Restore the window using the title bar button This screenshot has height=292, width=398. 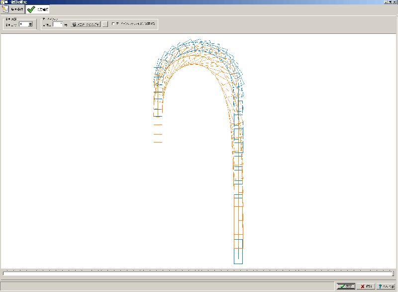[390, 2]
